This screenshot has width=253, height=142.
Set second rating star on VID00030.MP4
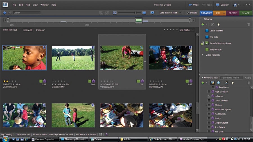click(56, 81)
